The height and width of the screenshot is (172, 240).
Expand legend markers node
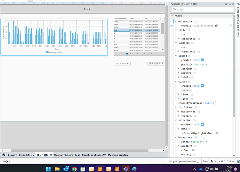tap(179, 73)
